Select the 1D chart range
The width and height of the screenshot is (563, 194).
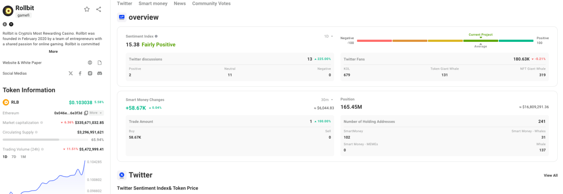click(5, 157)
